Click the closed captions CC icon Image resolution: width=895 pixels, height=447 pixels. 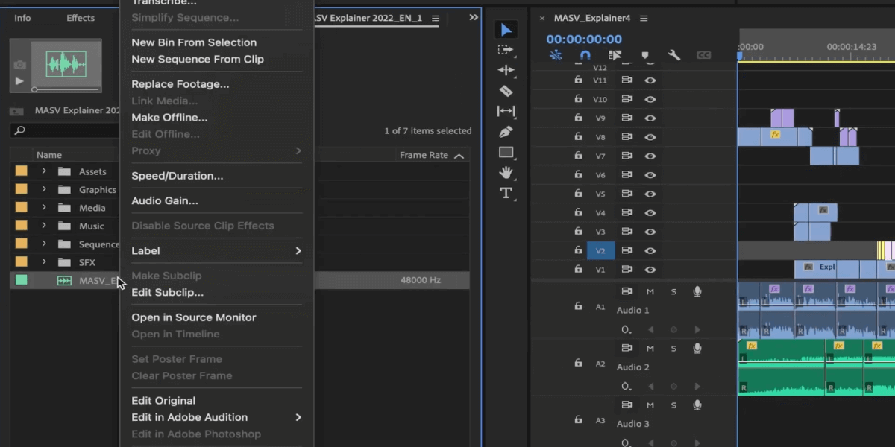click(703, 55)
